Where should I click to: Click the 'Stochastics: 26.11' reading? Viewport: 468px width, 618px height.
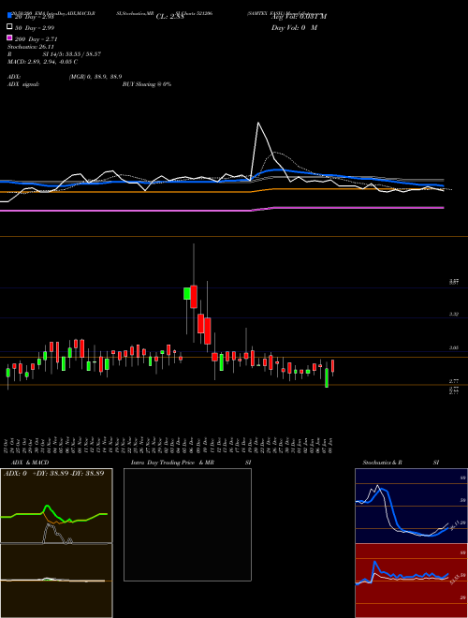(x=30, y=47)
